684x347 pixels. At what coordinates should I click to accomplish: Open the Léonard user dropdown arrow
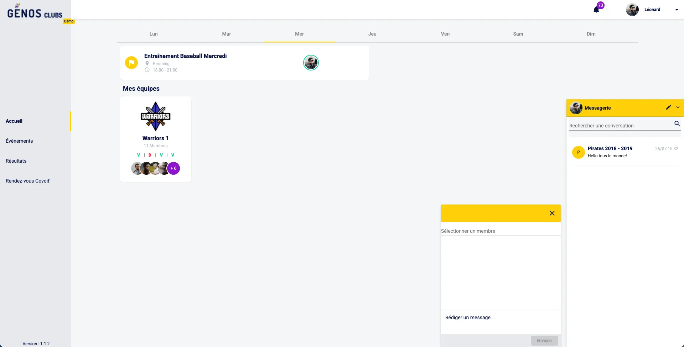click(x=677, y=10)
